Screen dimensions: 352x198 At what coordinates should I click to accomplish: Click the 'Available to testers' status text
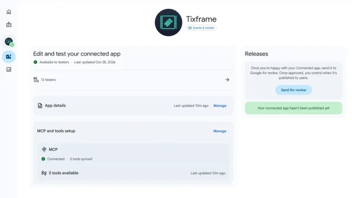(x=54, y=62)
